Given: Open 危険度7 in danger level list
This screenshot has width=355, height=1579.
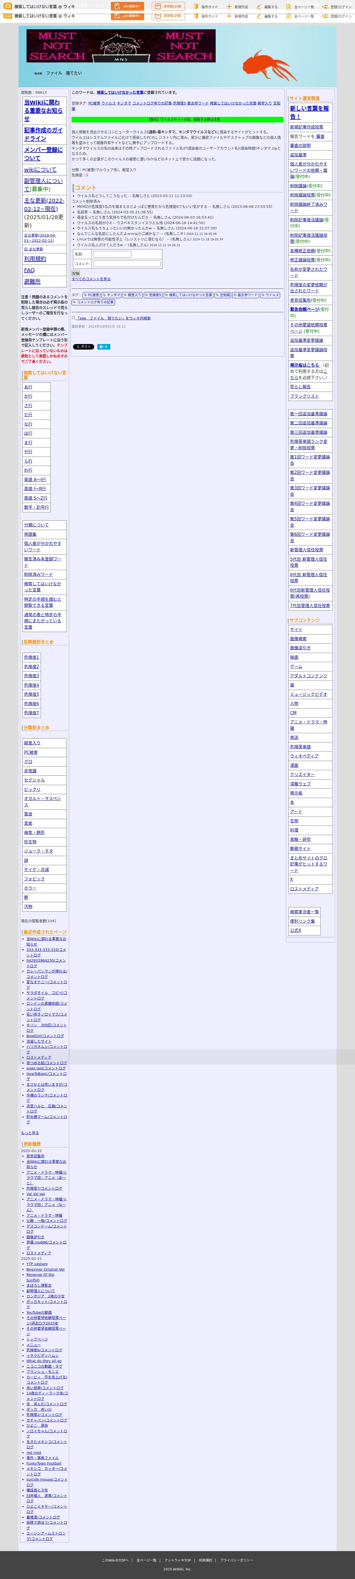Looking at the screenshot, I should [31, 713].
